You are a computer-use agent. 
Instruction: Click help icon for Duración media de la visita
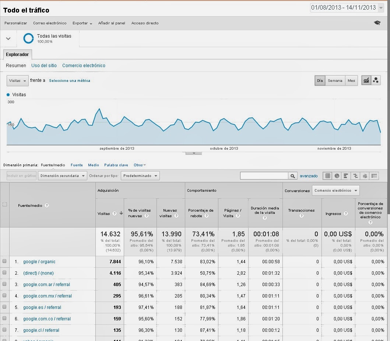pos(265,218)
